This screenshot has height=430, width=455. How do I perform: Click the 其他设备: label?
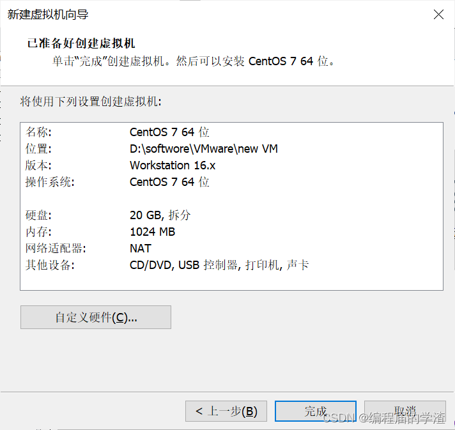[x=50, y=265]
